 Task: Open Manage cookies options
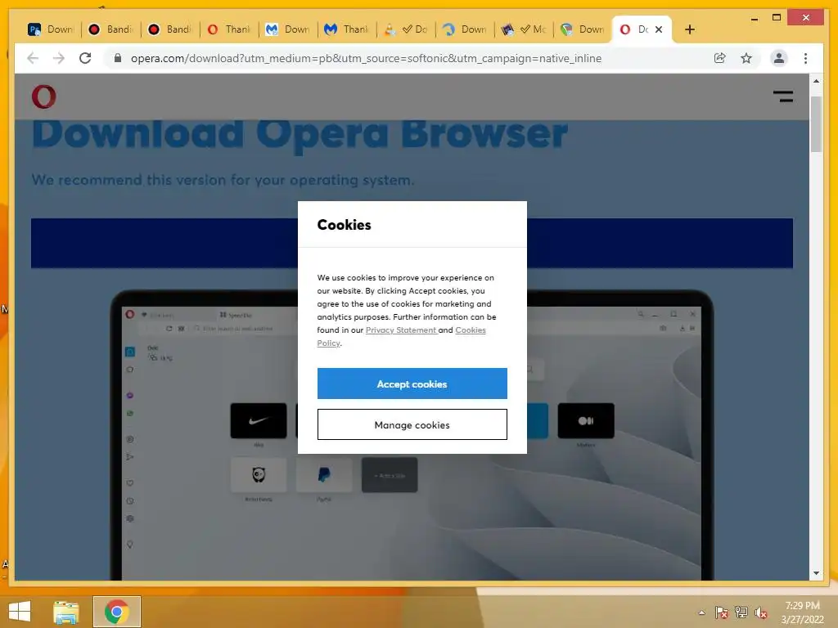412,424
